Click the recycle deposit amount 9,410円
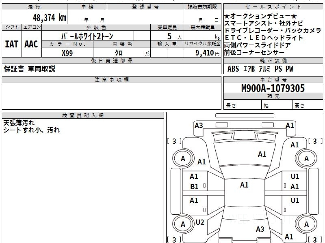The height and width of the screenshot is (243, 325). (x=208, y=53)
